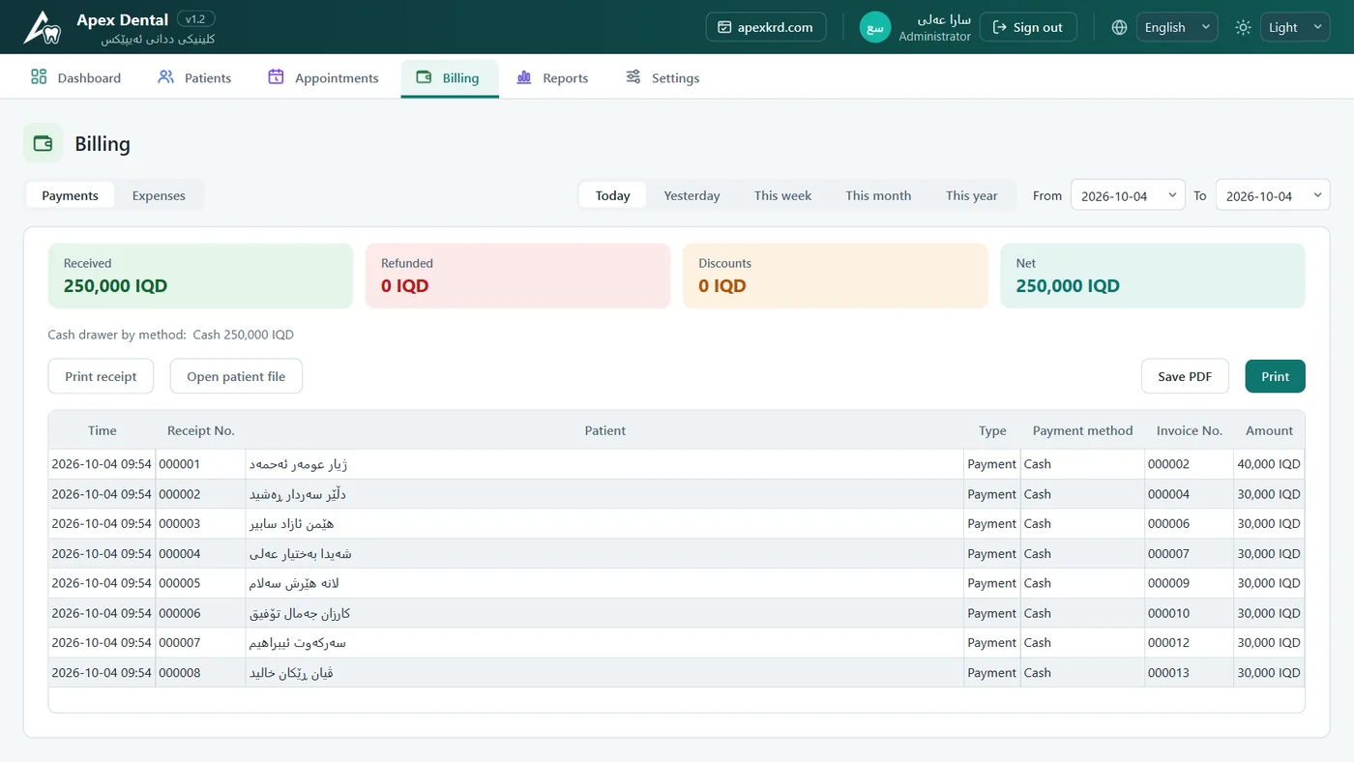Select the This year range filter
This screenshot has width=1354, height=762.
click(x=971, y=195)
